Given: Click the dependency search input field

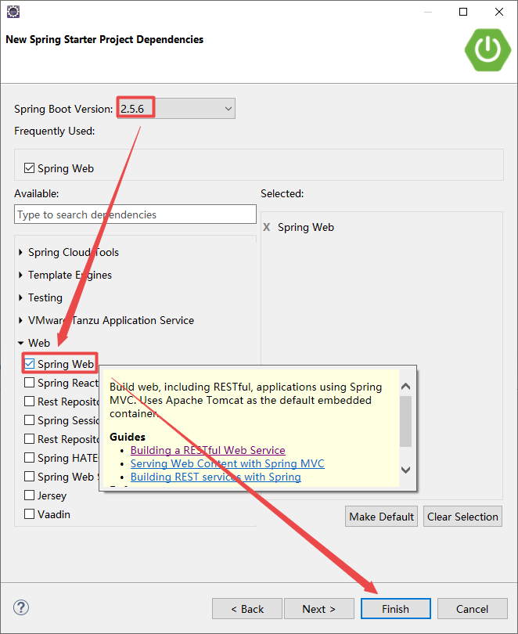Looking at the screenshot, I should (x=135, y=214).
